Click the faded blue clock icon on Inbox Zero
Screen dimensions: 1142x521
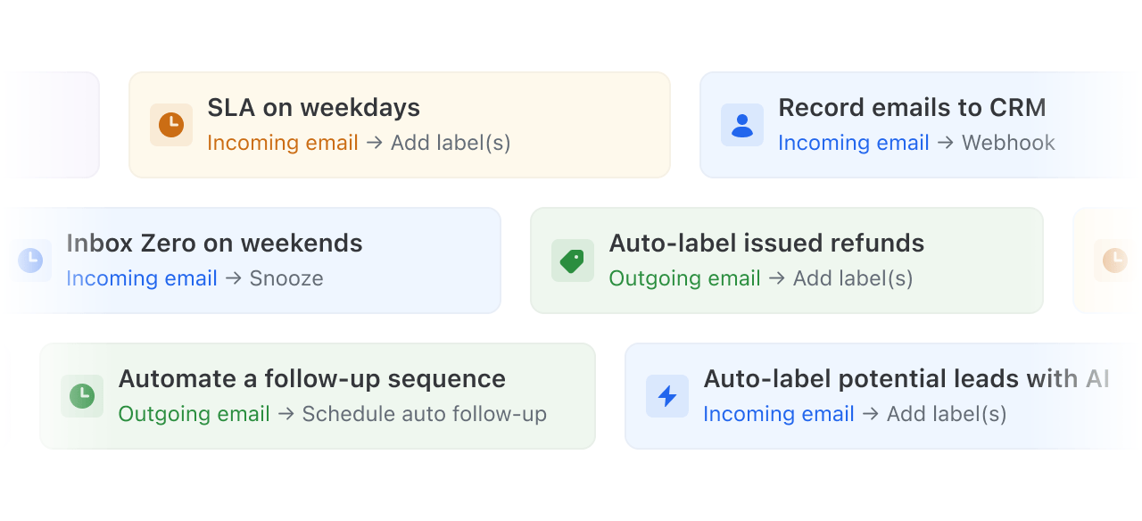point(30,260)
